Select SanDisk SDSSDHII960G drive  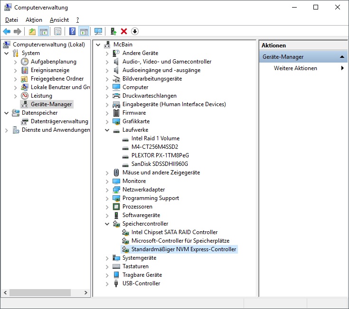pyautogui.click(x=160, y=164)
